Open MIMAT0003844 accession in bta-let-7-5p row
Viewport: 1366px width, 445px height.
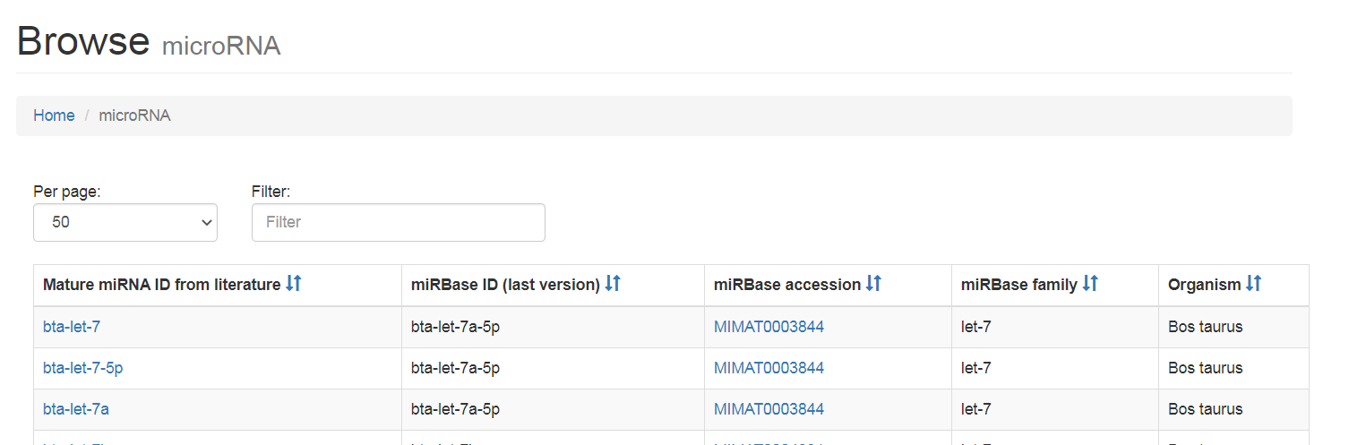769,368
